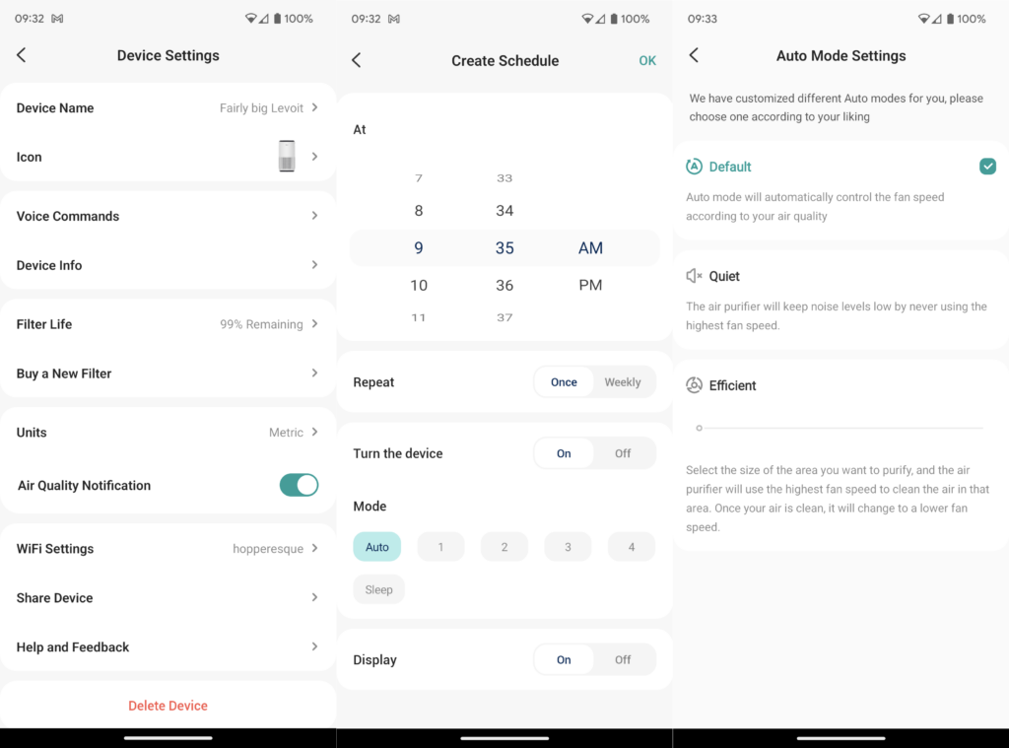Open Buy a New Filter chevron
The image size is (1009, 748).
[x=314, y=373]
